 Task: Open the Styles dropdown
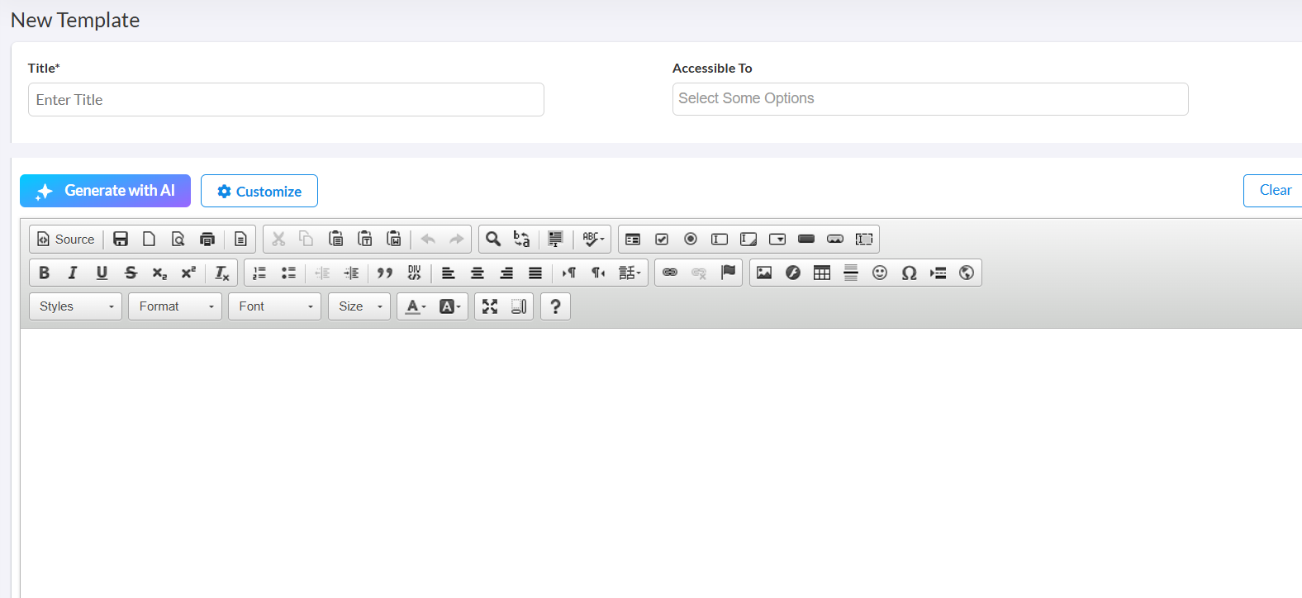(x=76, y=306)
